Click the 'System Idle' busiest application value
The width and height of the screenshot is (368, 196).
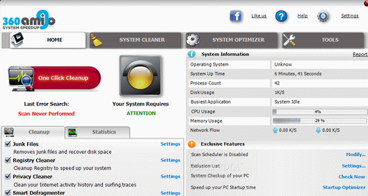[x=287, y=102]
